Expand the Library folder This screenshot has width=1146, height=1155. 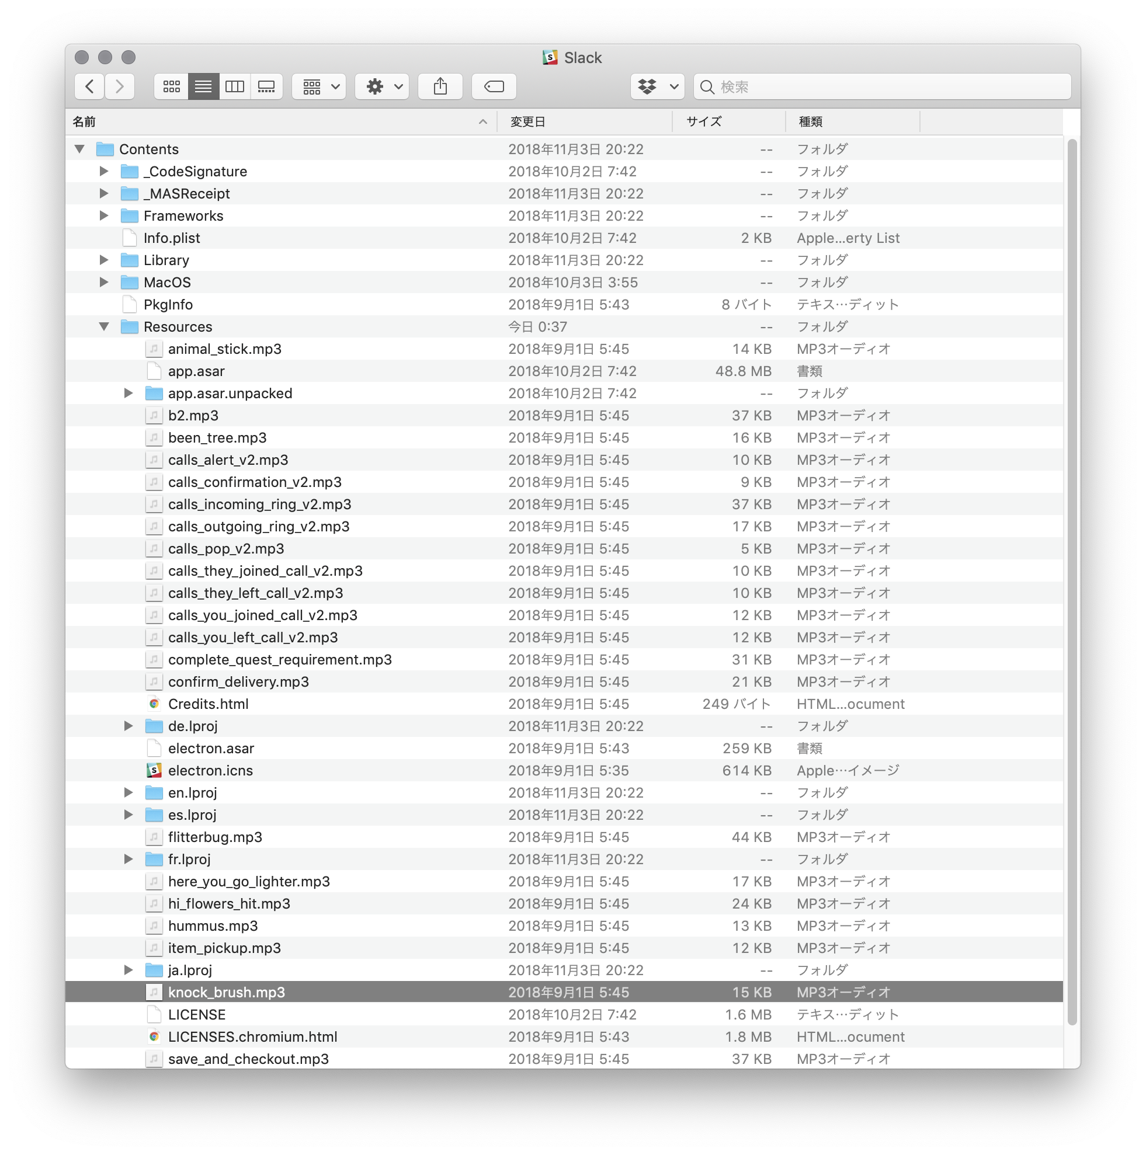pos(104,259)
